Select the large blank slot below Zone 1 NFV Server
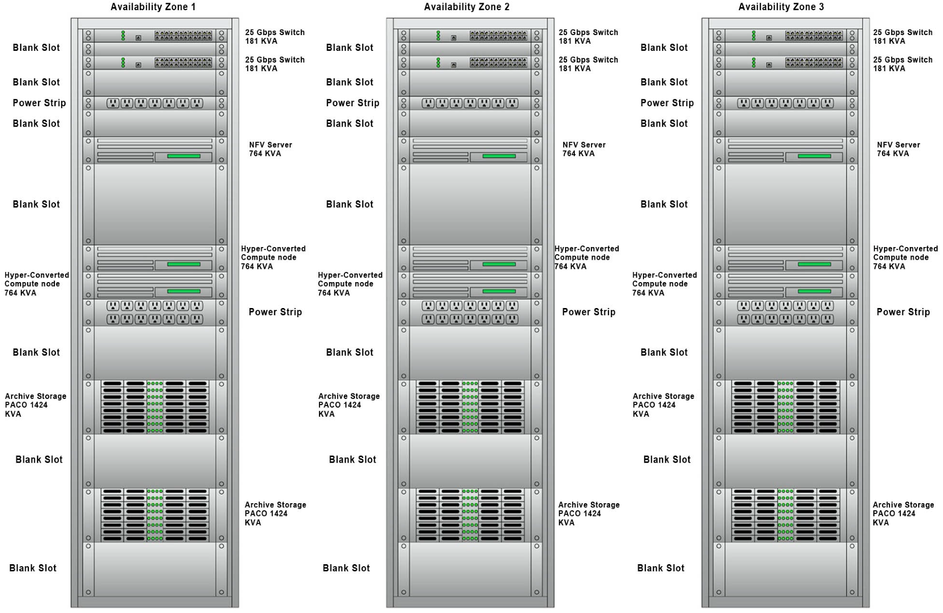The height and width of the screenshot is (613, 943). coord(155,204)
